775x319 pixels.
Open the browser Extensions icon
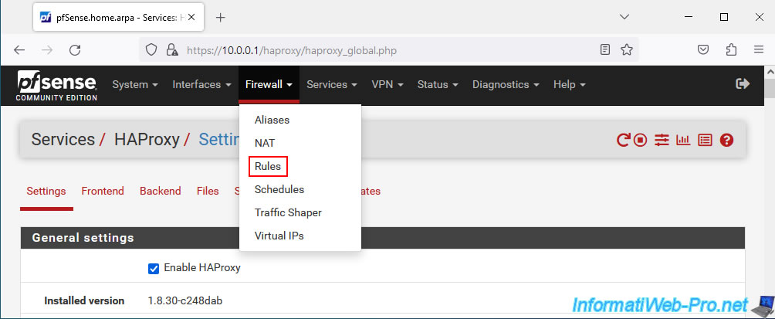[732, 49]
